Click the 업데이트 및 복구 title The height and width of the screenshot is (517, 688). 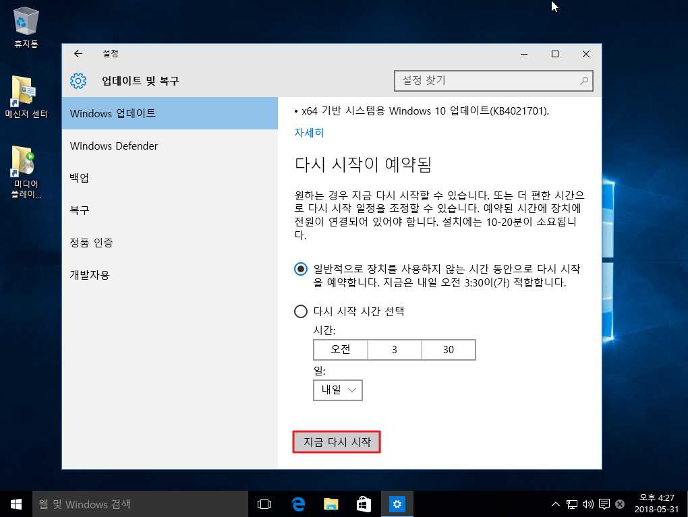(x=140, y=81)
